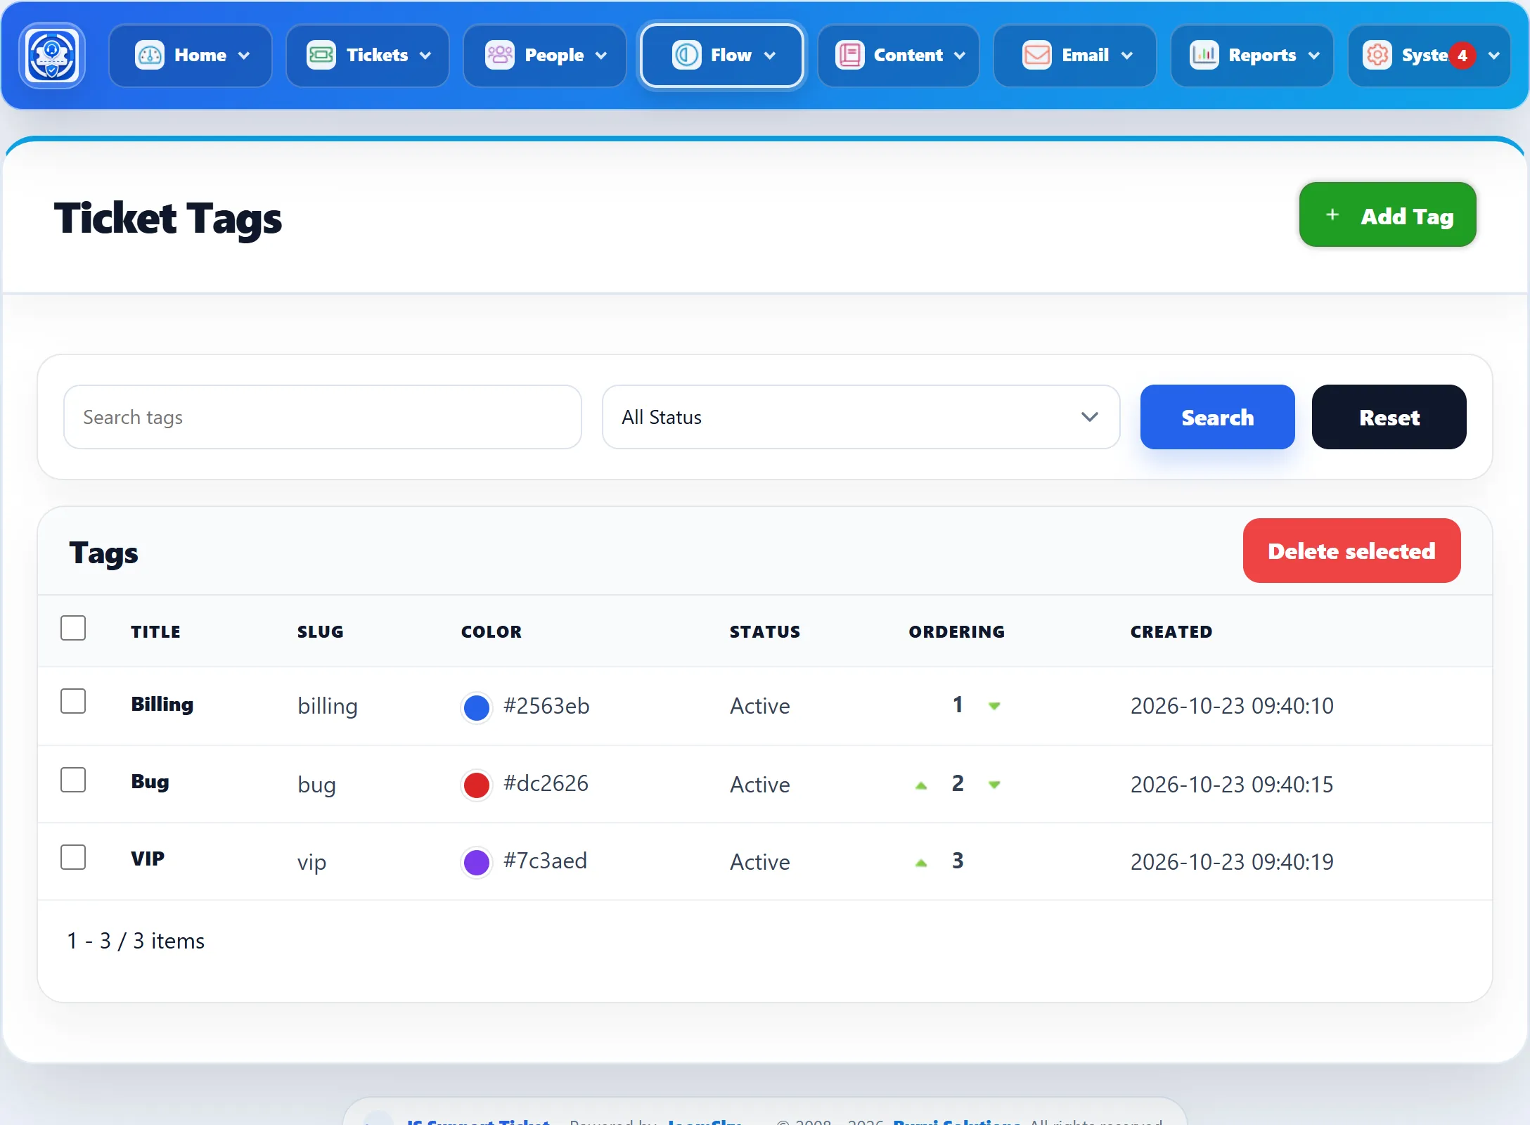Click the Content book icon

click(849, 55)
